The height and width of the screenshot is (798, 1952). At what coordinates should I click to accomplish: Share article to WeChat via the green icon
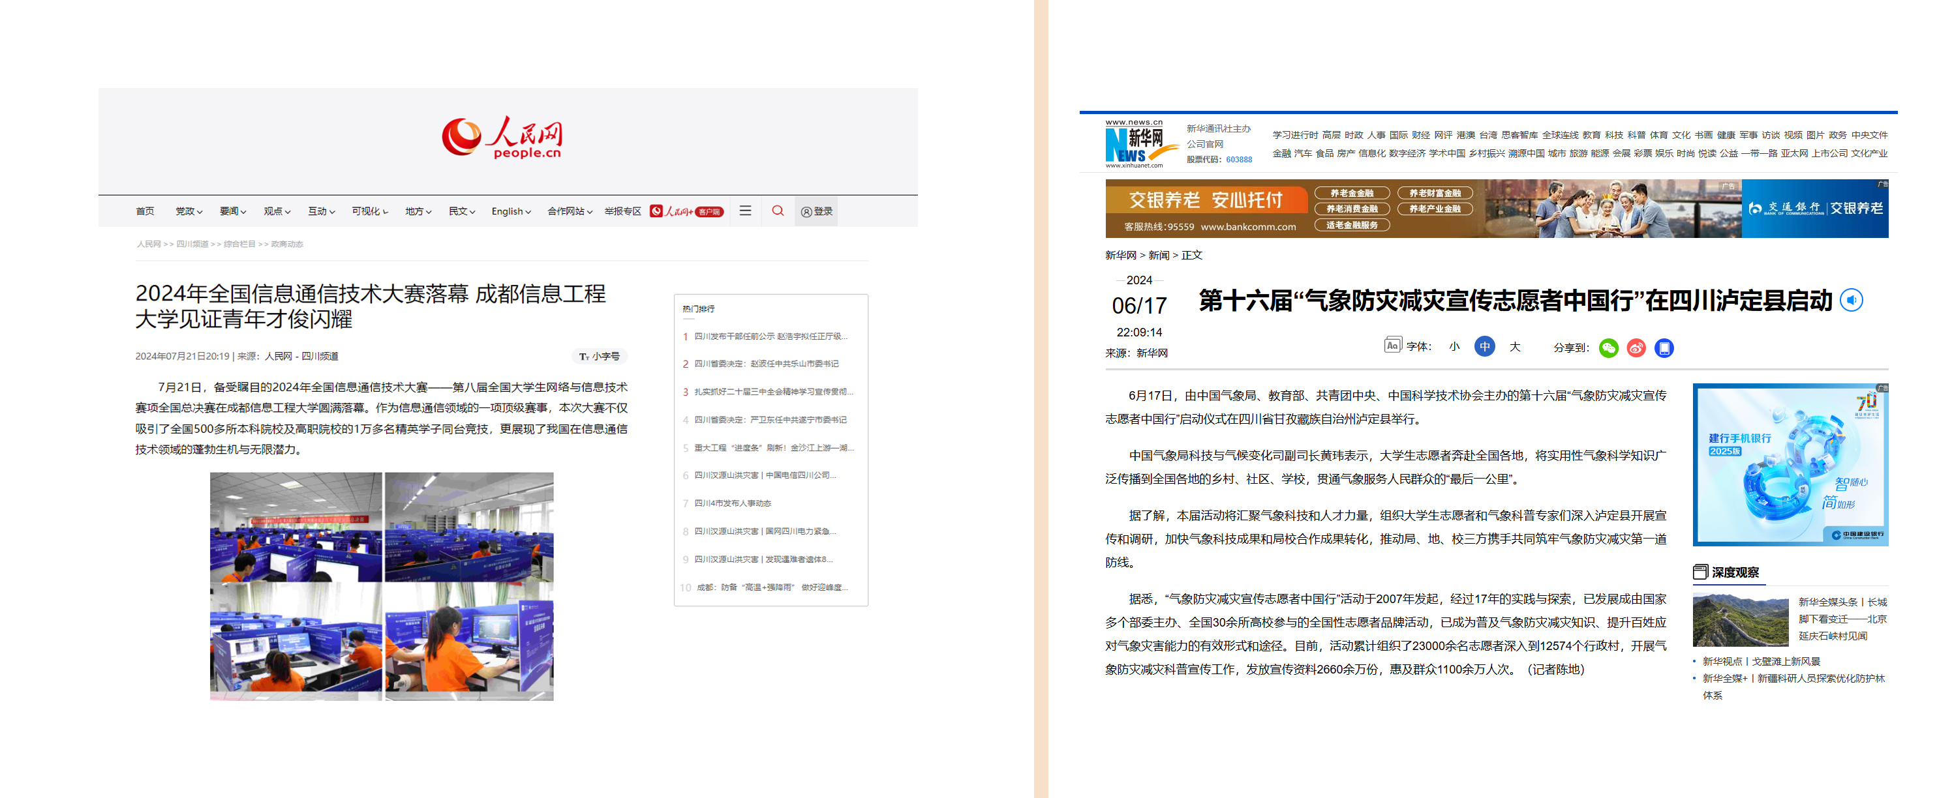tap(1608, 347)
